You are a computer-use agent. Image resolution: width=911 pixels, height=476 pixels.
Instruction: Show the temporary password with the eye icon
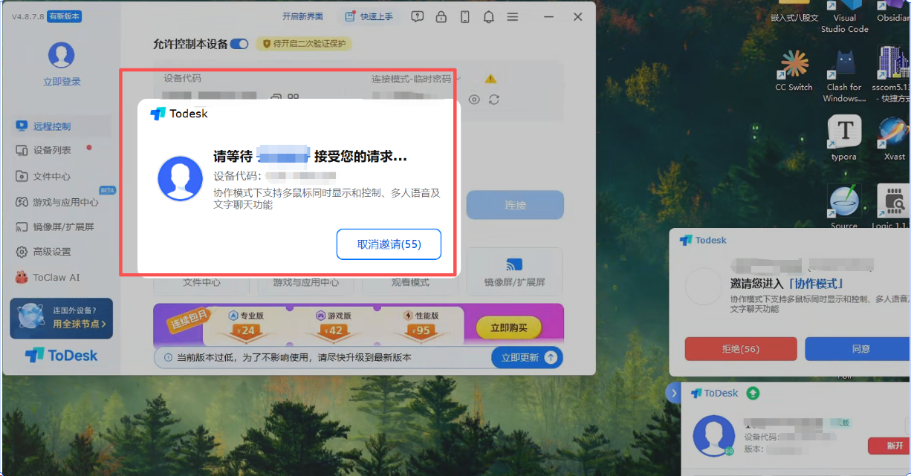(x=474, y=100)
